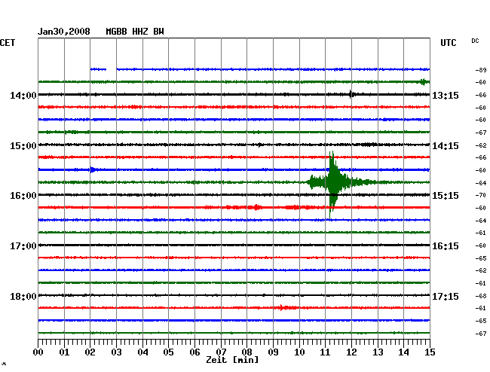Select the station code MGBB
This screenshot has height=372, width=490.
point(116,32)
